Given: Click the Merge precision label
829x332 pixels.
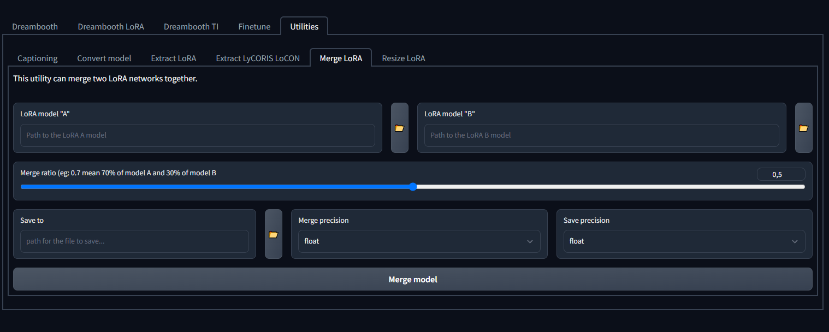Looking at the screenshot, I should pos(323,220).
